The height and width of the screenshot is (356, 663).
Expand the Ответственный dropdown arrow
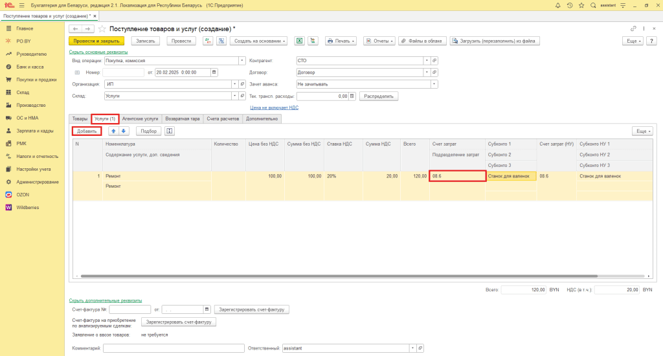[x=412, y=348]
